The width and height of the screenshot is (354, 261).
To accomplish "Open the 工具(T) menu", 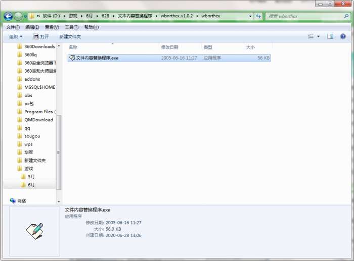I will point(72,27).
